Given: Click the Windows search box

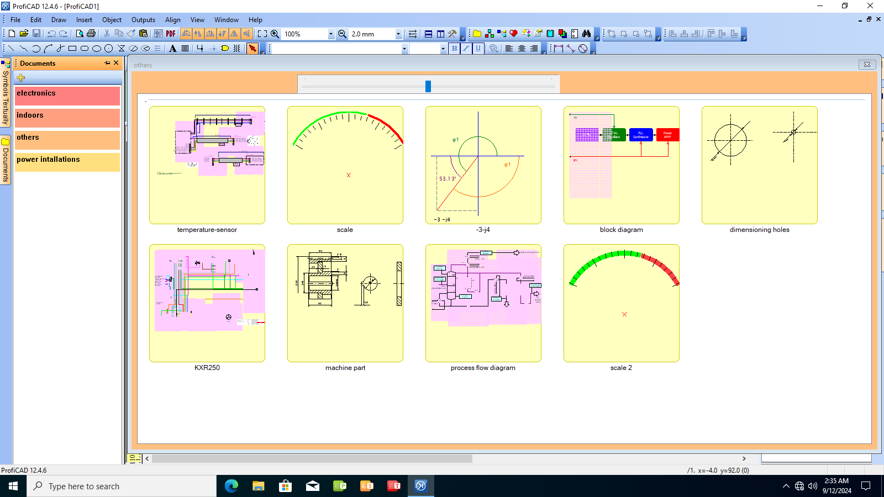Looking at the screenshot, I should pos(122,486).
